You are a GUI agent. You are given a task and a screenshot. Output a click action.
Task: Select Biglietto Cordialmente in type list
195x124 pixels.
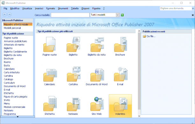[15, 52]
